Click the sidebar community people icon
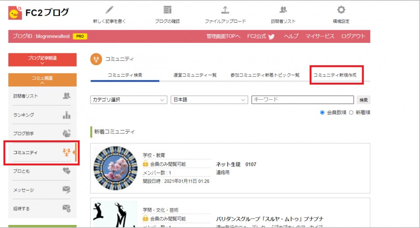This screenshot has width=420, height=228. click(66, 152)
